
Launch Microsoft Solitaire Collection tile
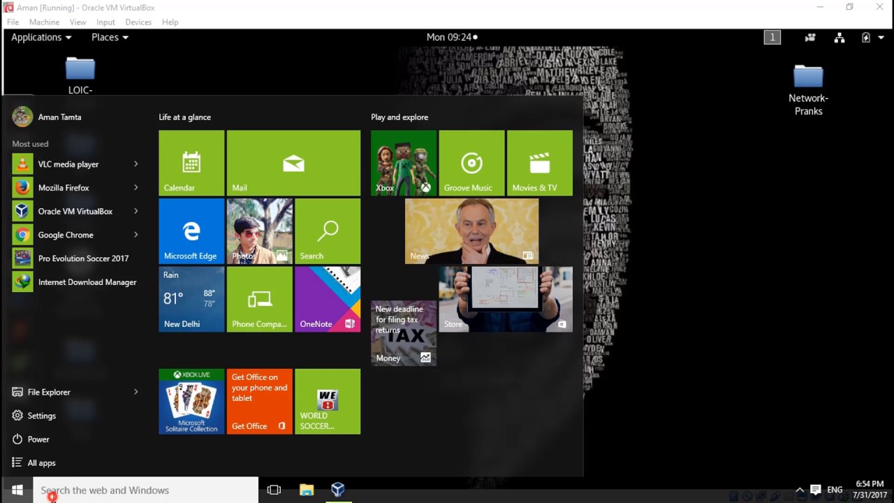click(191, 402)
